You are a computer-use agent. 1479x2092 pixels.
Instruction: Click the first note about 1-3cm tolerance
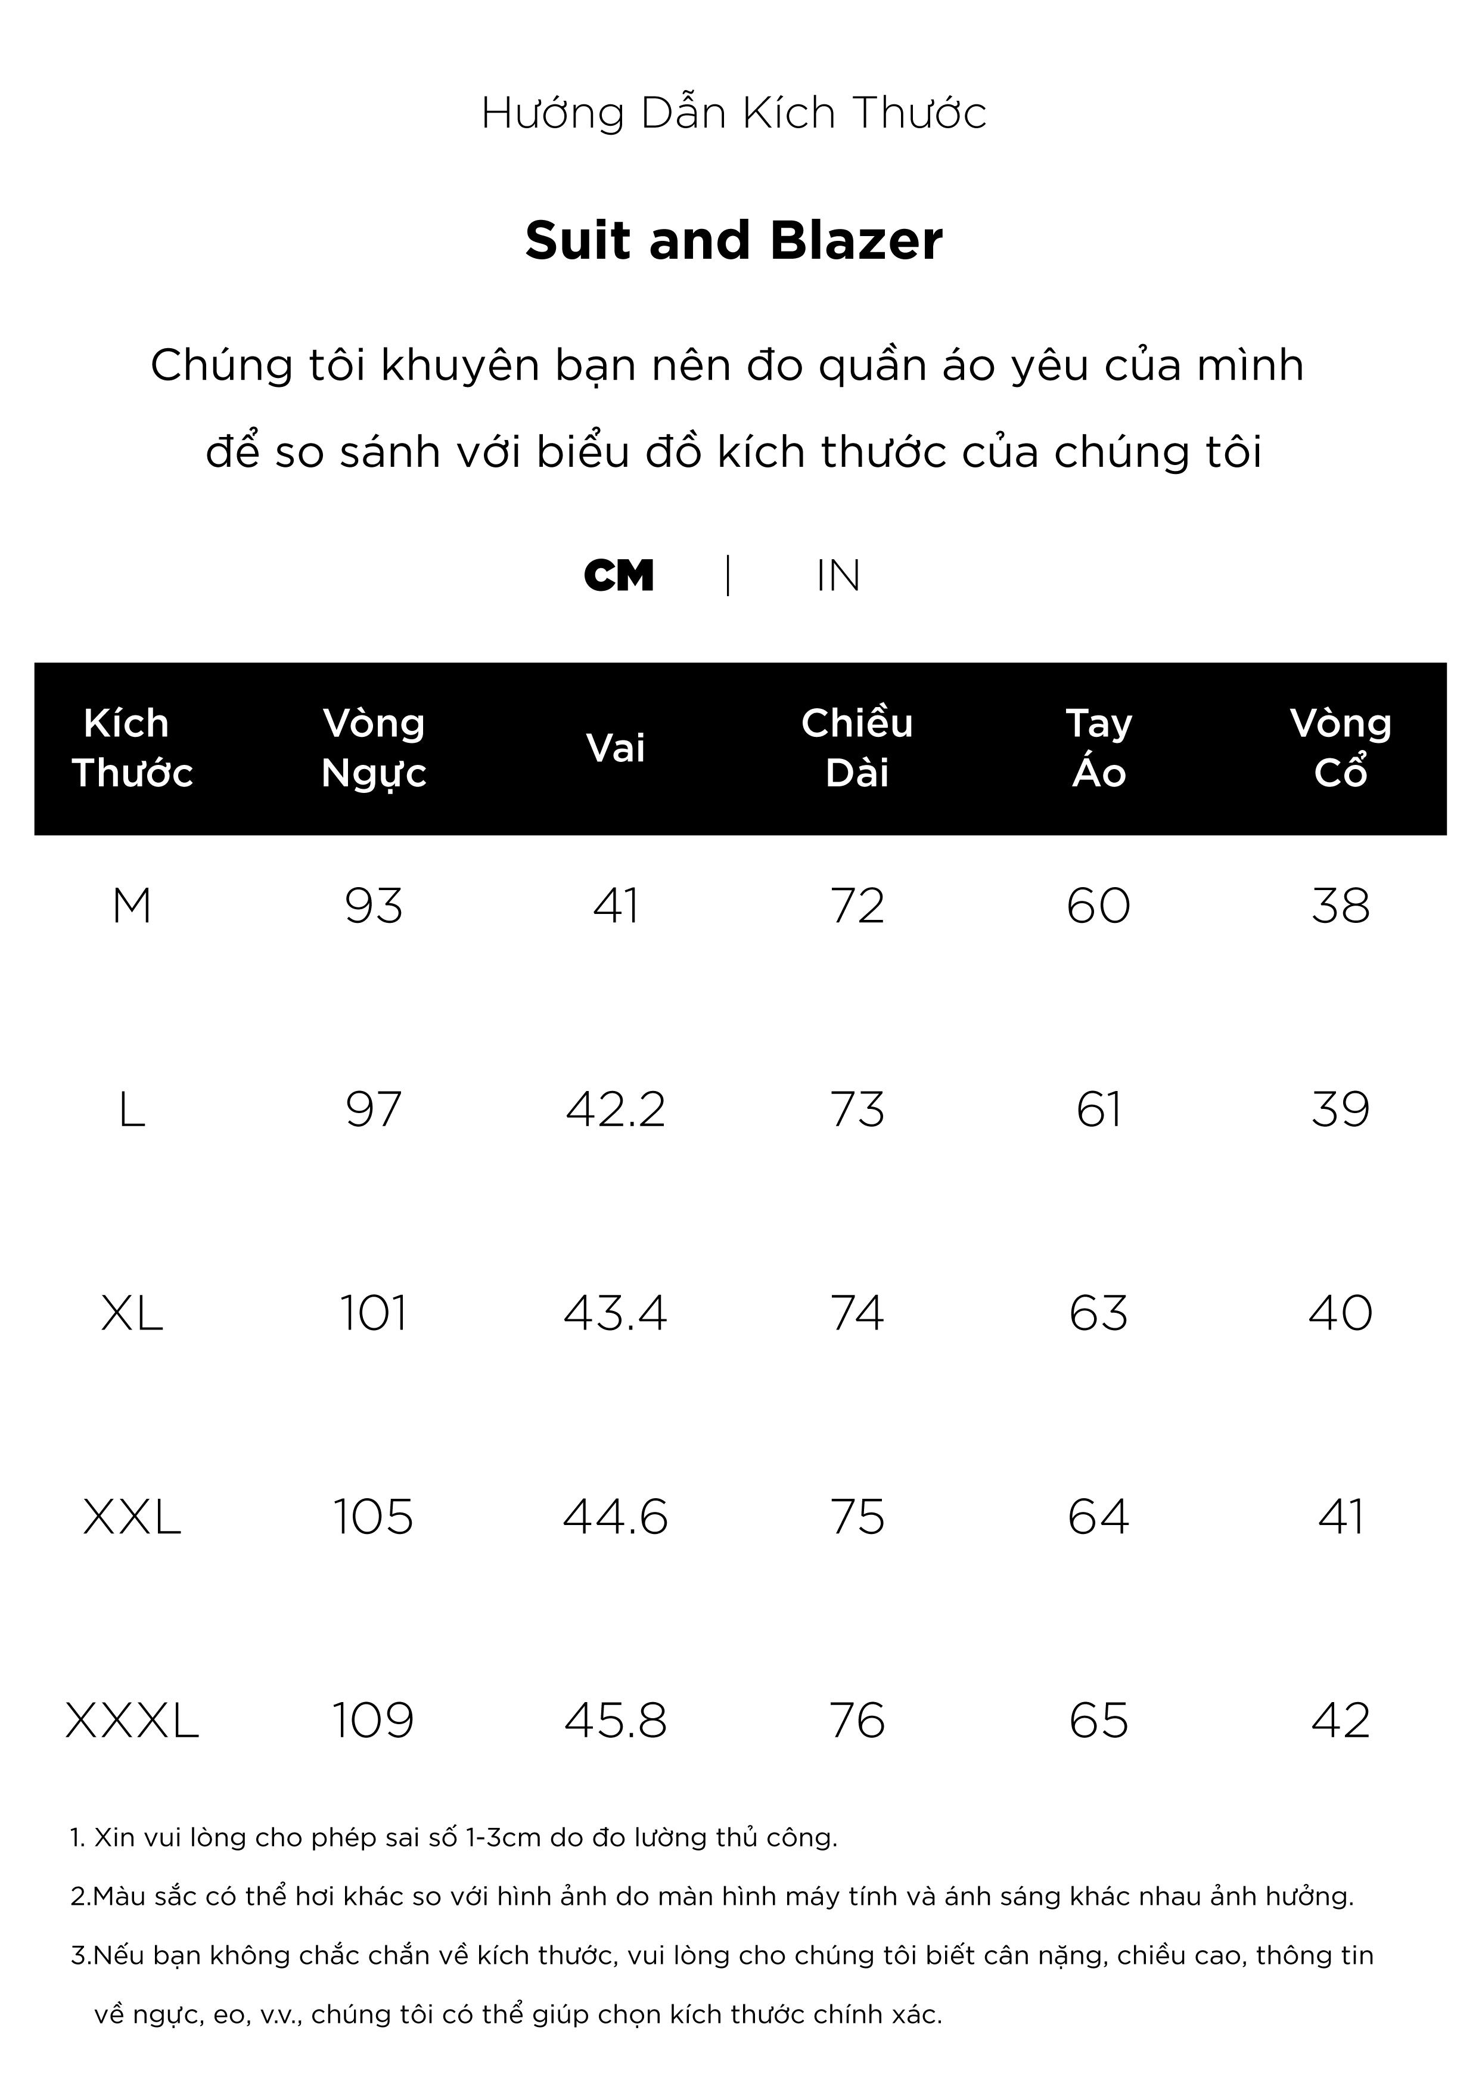click(453, 1838)
